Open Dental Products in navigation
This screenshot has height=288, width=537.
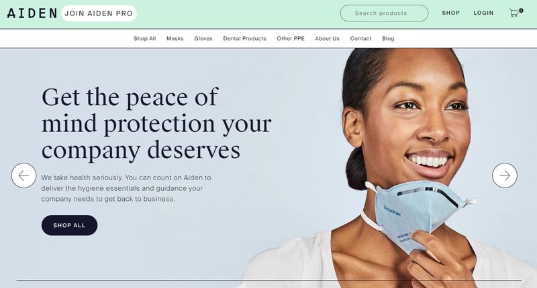(x=244, y=39)
